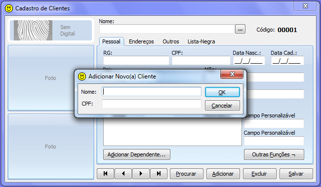Go to first client record

(105, 174)
